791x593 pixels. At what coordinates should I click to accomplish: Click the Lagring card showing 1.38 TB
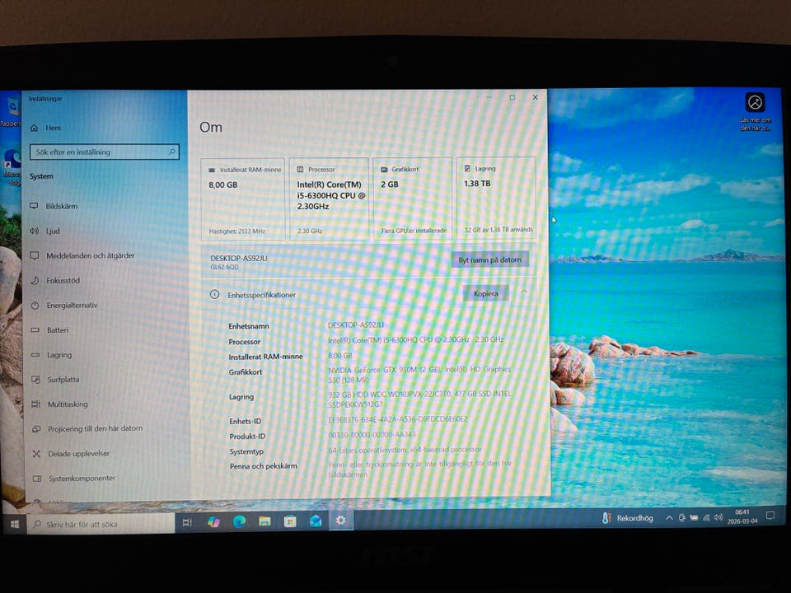(x=496, y=198)
